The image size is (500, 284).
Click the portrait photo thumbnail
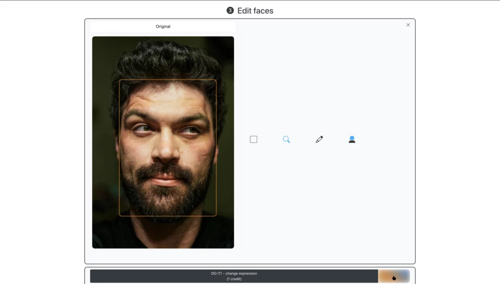pyautogui.click(x=163, y=144)
